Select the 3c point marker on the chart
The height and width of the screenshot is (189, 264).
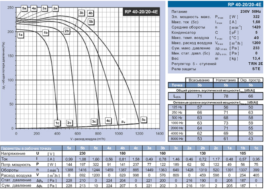coord(94,121)
